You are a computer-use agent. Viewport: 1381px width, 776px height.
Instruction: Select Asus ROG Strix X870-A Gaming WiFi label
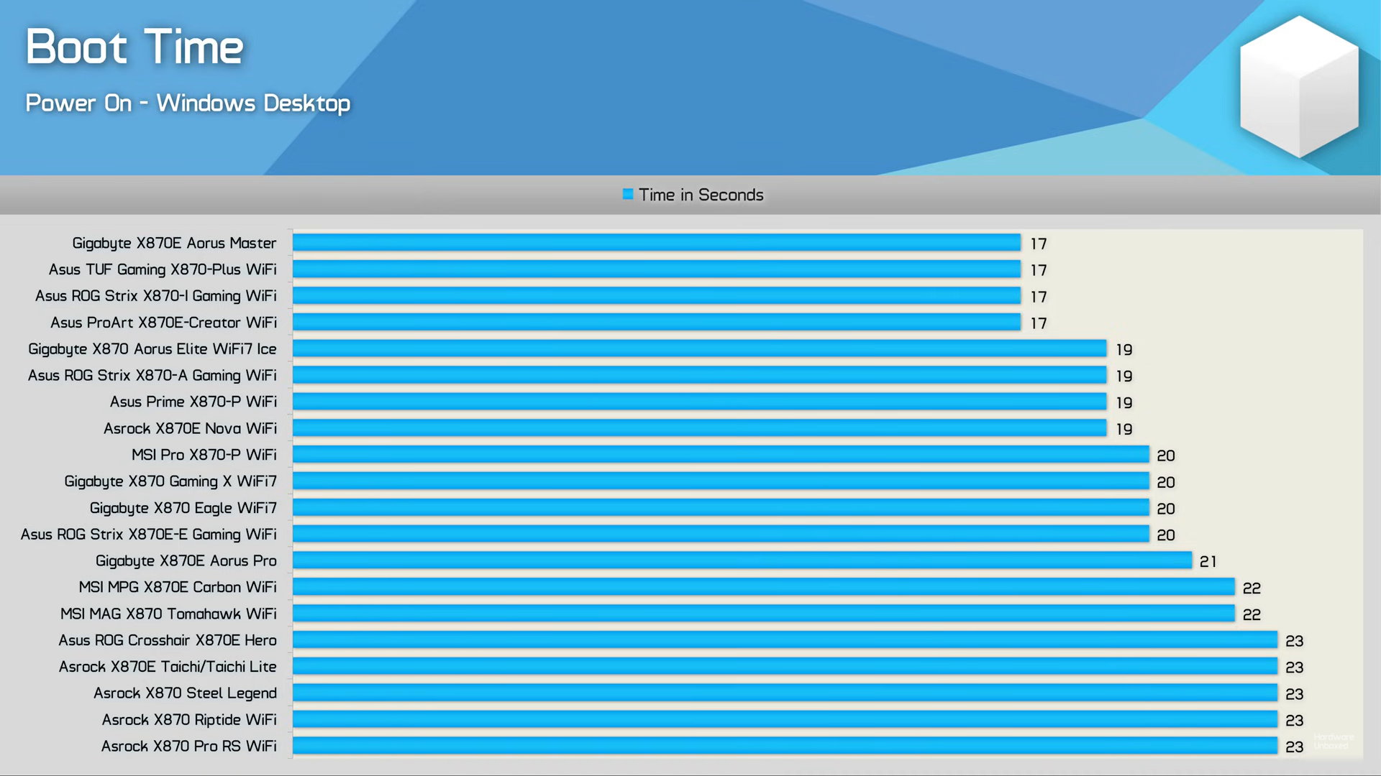tap(152, 376)
